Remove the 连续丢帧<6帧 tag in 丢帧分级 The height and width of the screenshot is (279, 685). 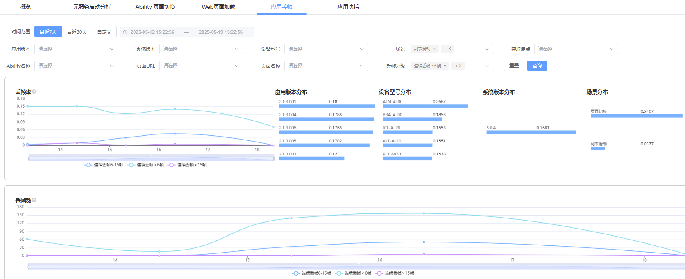tap(445, 66)
